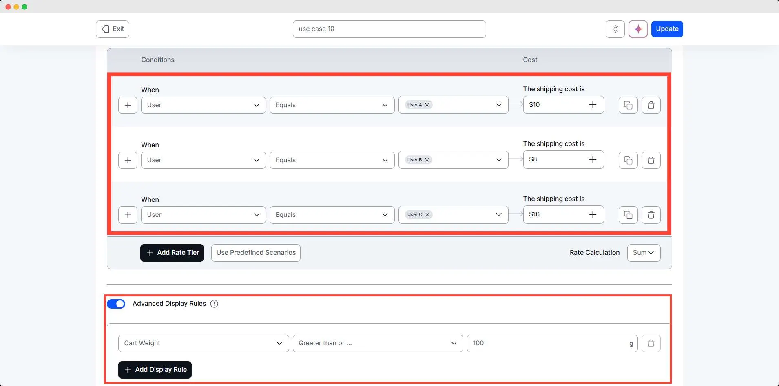Delete the Cart Weight display rule

tap(651, 343)
